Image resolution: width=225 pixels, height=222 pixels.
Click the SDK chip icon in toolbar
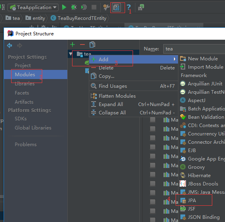(x=141, y=7)
